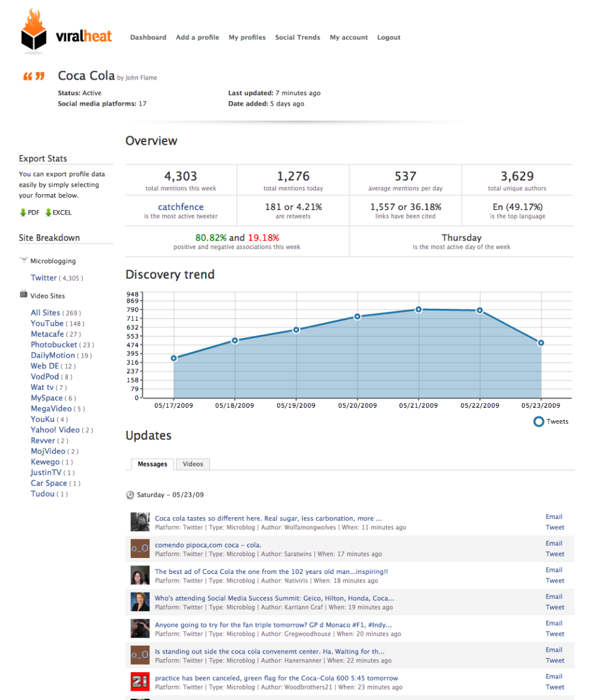Click the clock icon beside Saturday date
This screenshot has width=593, height=700.
pyautogui.click(x=130, y=495)
